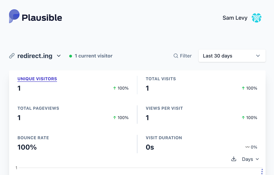Open the Last 30 days date picker
This screenshot has height=175, width=274.
(232, 56)
